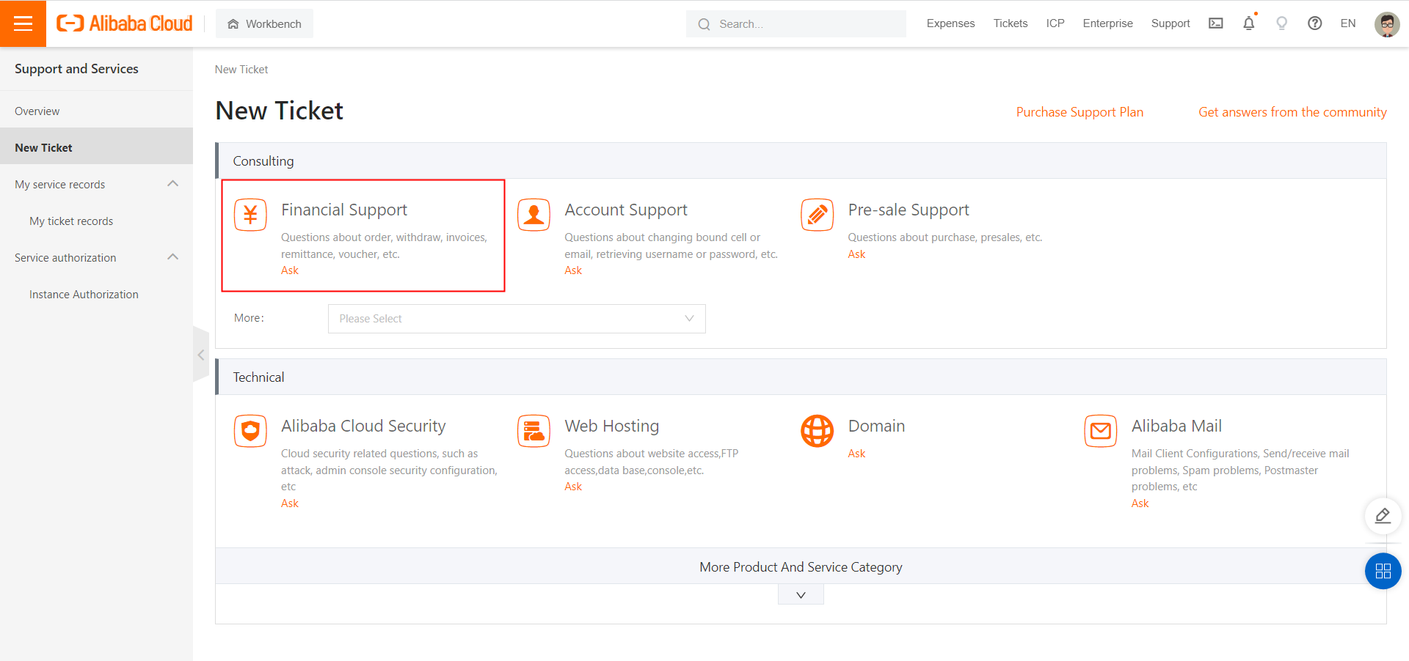Viewport: 1409px width, 661px height.
Task: Focus the top Search field
Action: 796,24
